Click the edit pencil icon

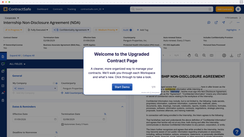tap(231, 22)
